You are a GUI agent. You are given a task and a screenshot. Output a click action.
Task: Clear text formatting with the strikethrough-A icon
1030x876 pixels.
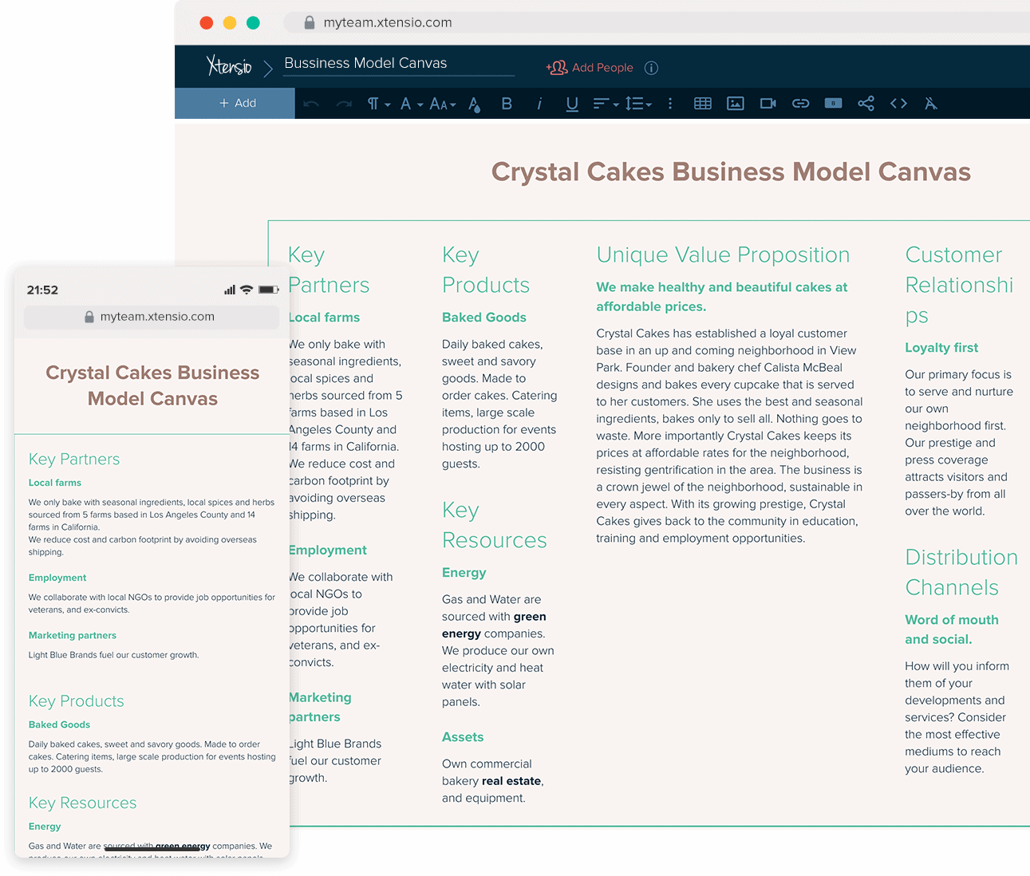coord(930,103)
